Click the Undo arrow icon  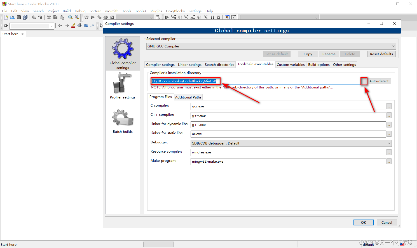pos(34,17)
